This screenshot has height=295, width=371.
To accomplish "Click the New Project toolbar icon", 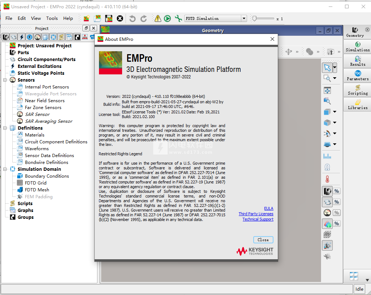I will point(87,18).
